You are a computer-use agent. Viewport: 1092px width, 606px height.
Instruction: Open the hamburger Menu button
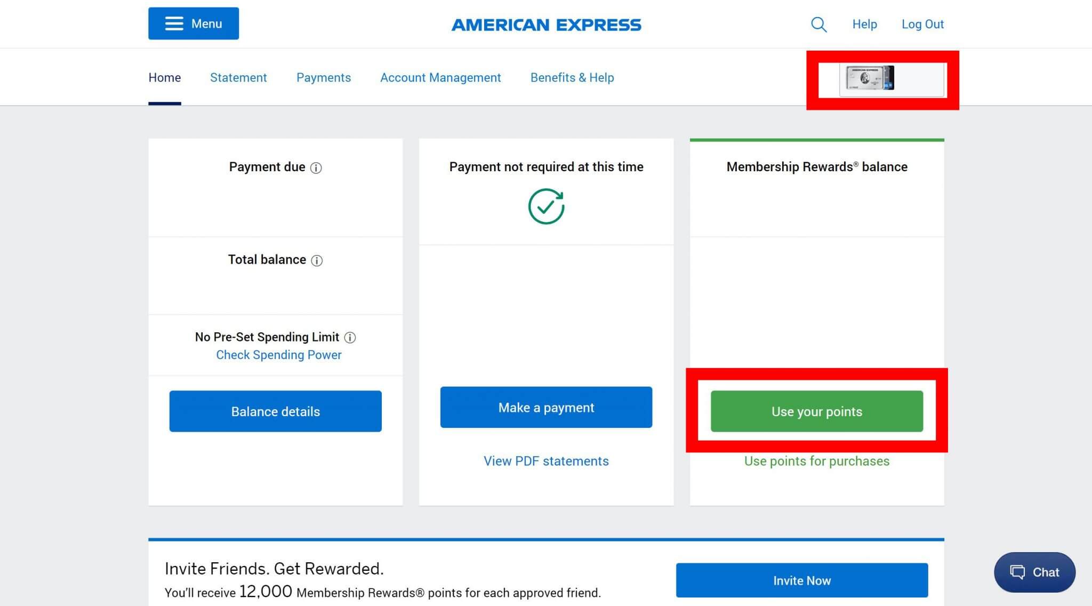point(194,23)
